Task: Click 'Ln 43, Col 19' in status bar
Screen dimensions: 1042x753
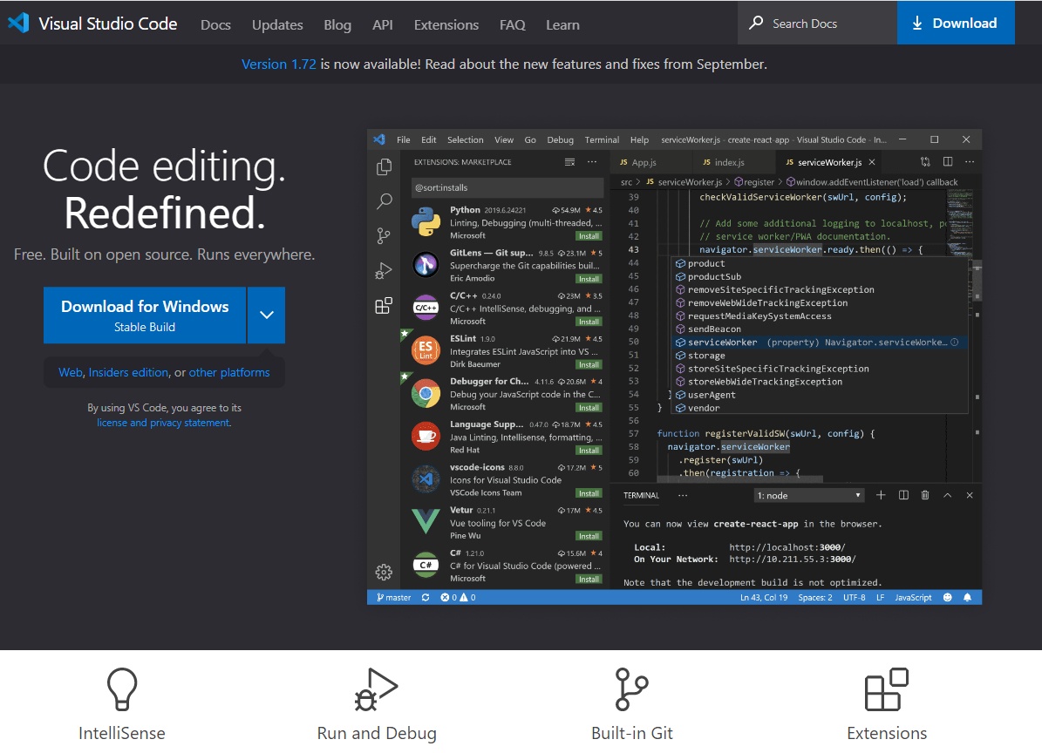Action: tap(764, 598)
